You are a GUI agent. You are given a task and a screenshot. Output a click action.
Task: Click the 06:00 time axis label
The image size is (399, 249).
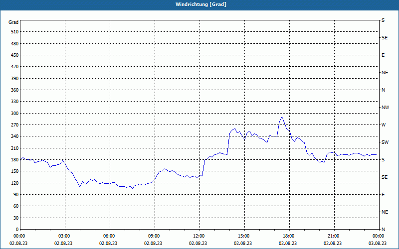click(x=109, y=236)
